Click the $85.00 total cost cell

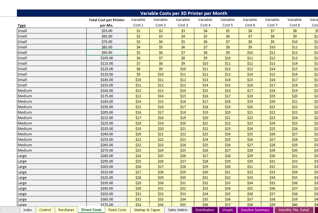pyautogui.click(x=107, y=47)
